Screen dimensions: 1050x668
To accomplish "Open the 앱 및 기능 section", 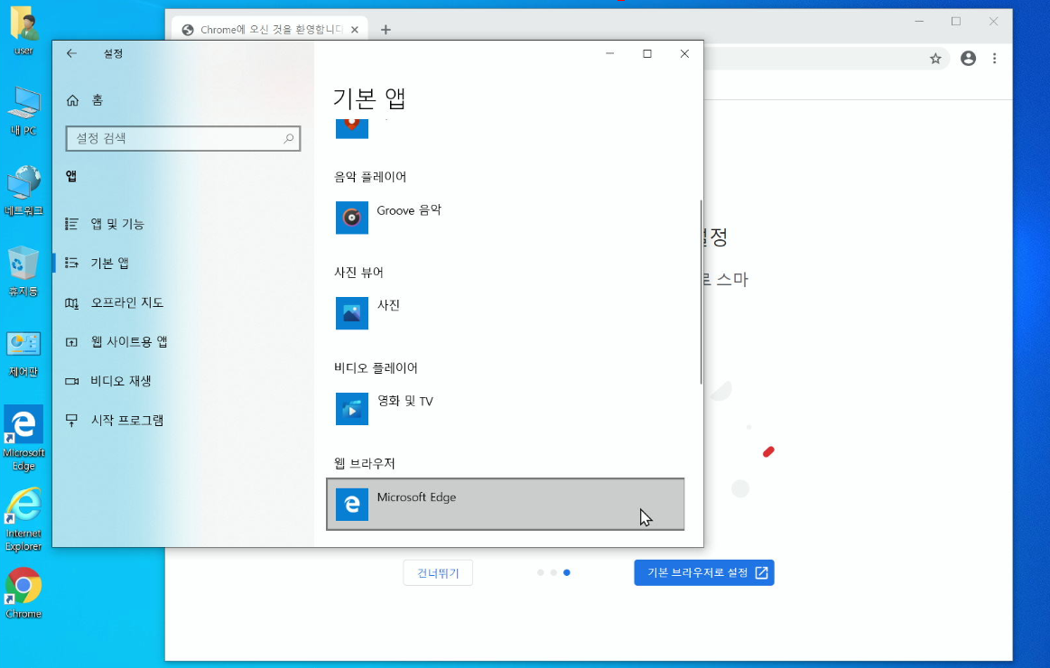I will tap(105, 224).
